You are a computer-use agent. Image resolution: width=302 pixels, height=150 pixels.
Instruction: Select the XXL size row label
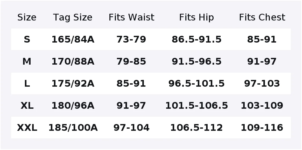coord(27,127)
